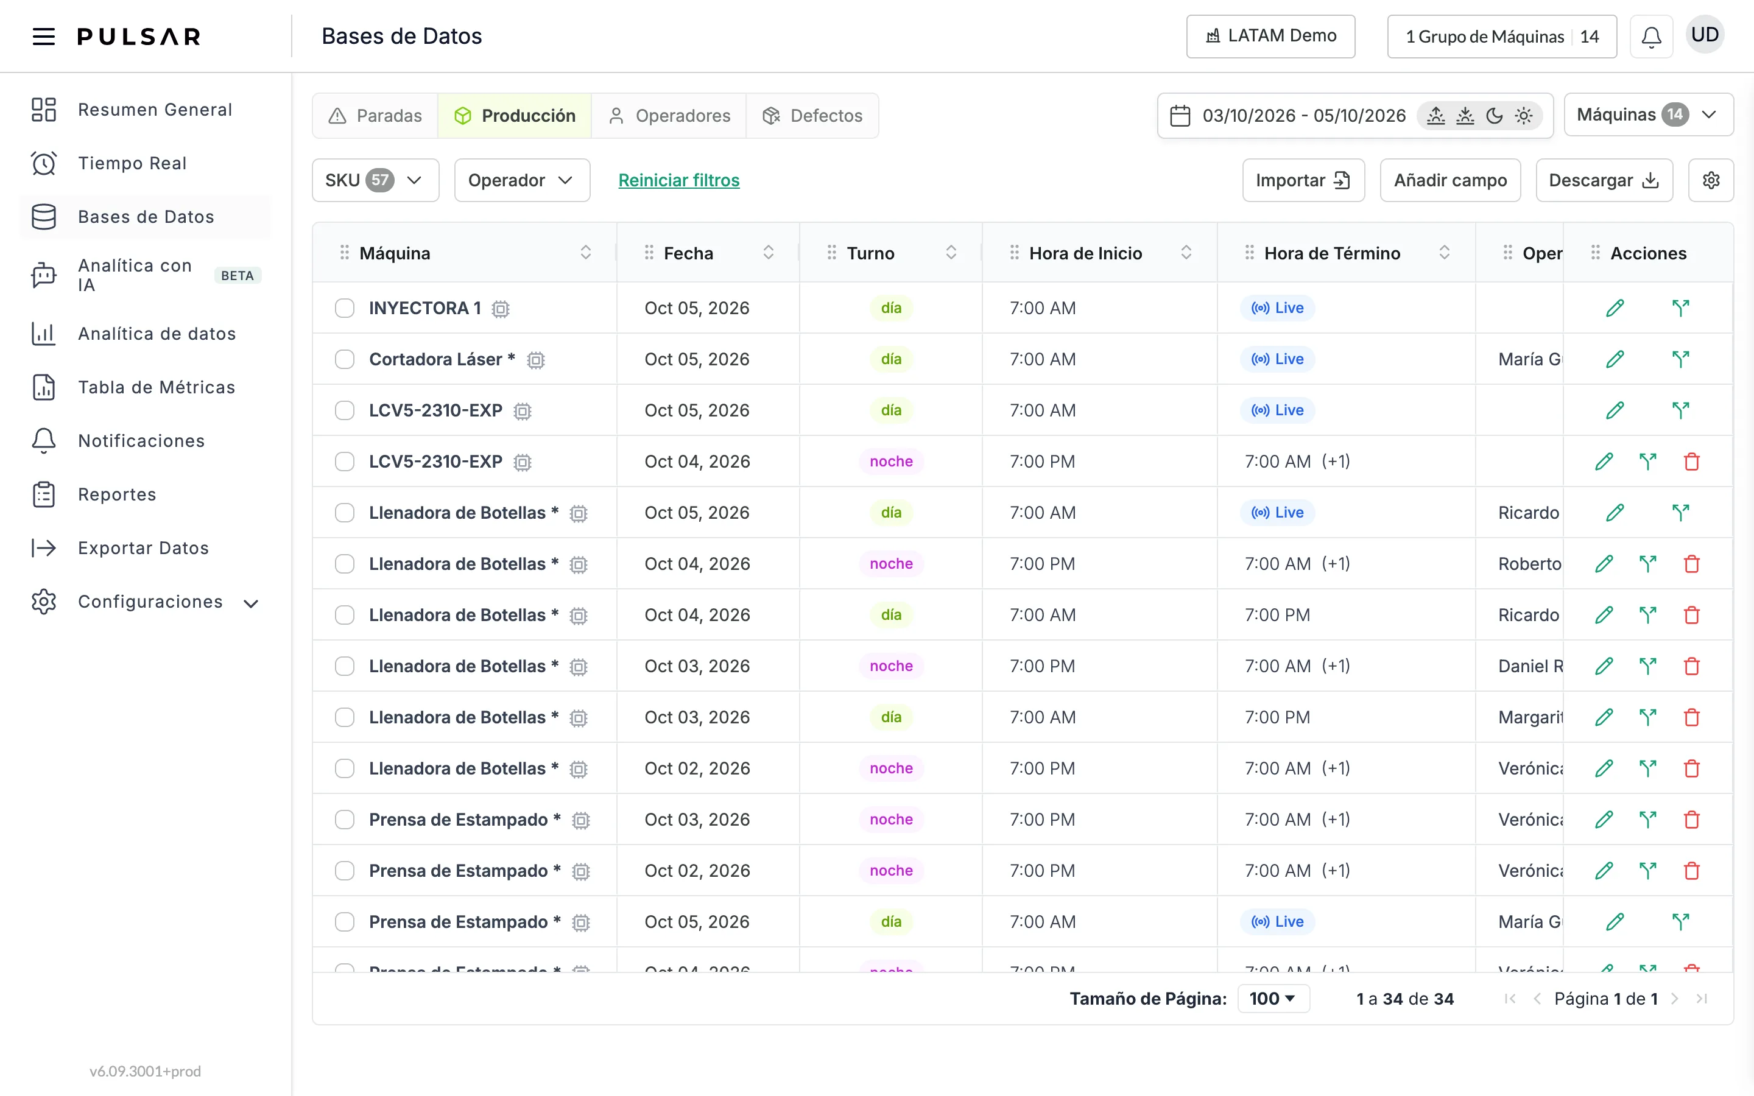Viewport: 1754px width, 1096px height.
Task: Click the Añadir campo button
Action: click(1450, 180)
